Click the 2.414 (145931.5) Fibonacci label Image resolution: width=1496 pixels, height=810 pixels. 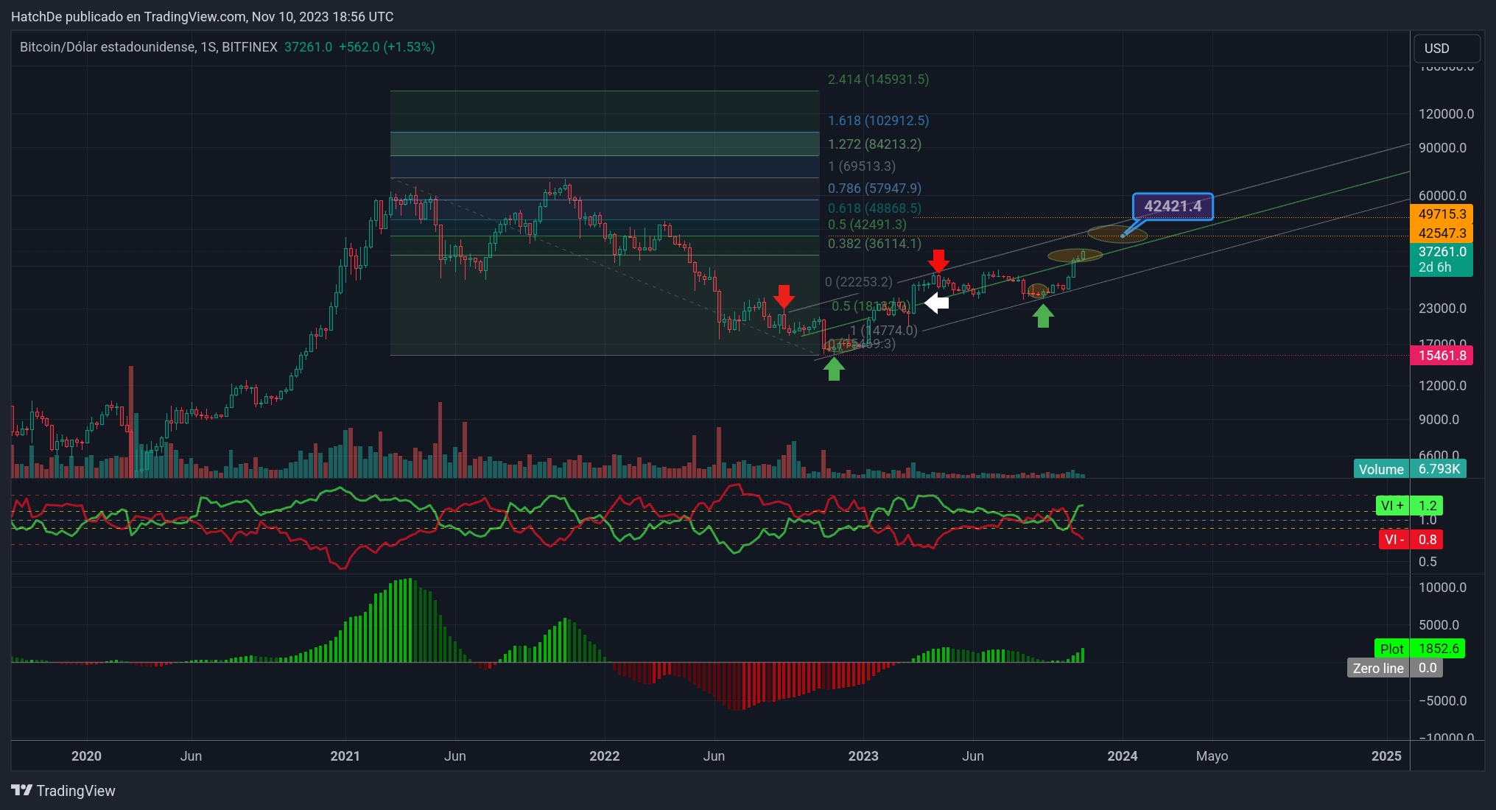click(x=878, y=79)
